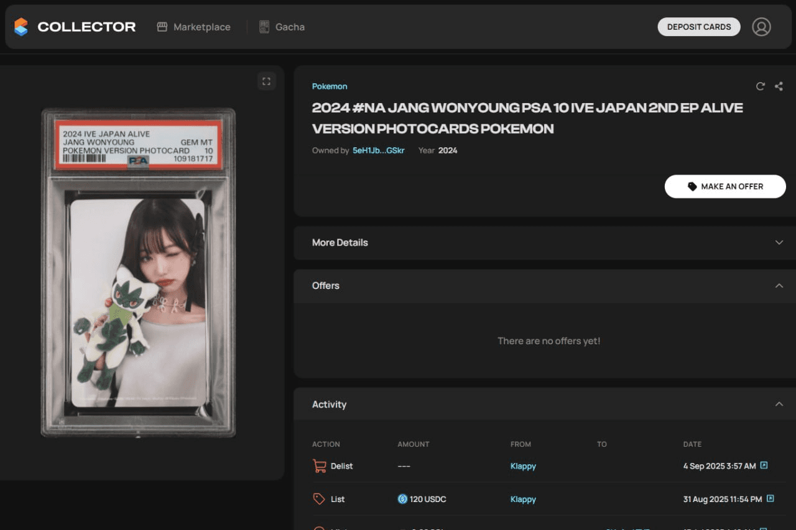Click the List tag icon

[x=319, y=499]
